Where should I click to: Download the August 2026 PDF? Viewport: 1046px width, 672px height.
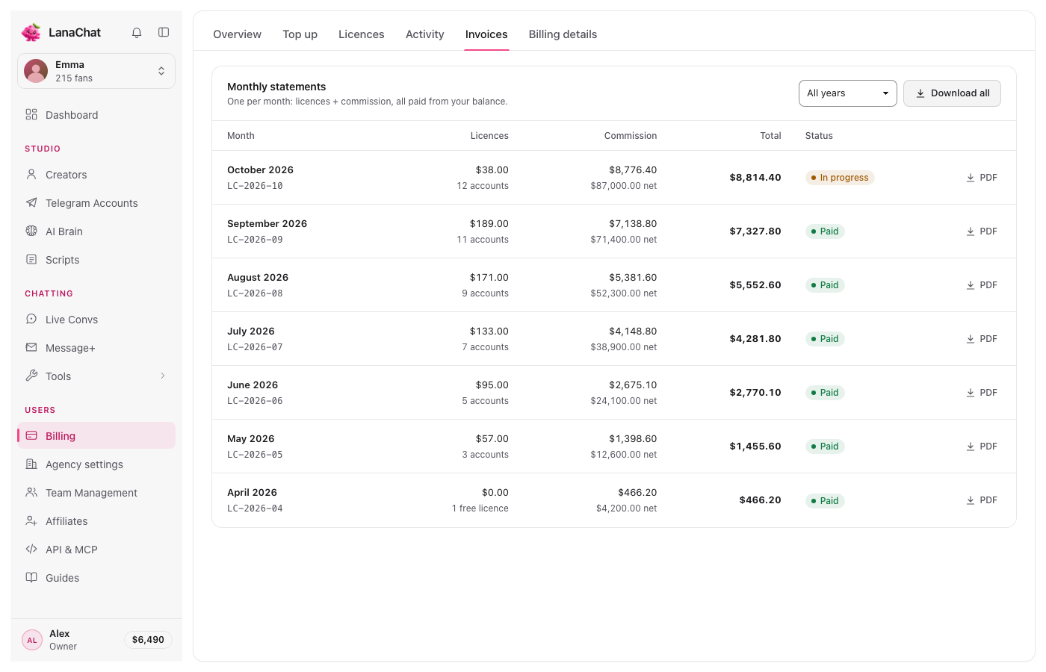coord(982,285)
